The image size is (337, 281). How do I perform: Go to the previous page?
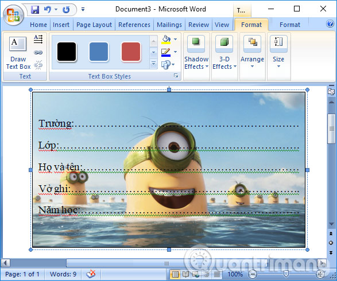click(x=331, y=233)
